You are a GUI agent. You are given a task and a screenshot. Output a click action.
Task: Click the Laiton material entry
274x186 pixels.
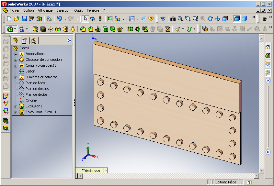(30, 71)
